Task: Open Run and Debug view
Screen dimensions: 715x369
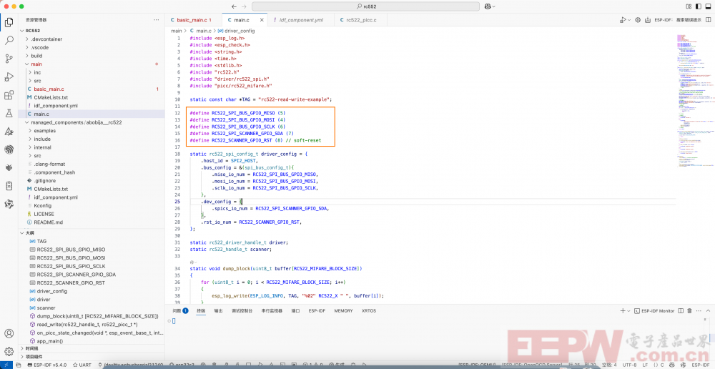Action: click(9, 77)
